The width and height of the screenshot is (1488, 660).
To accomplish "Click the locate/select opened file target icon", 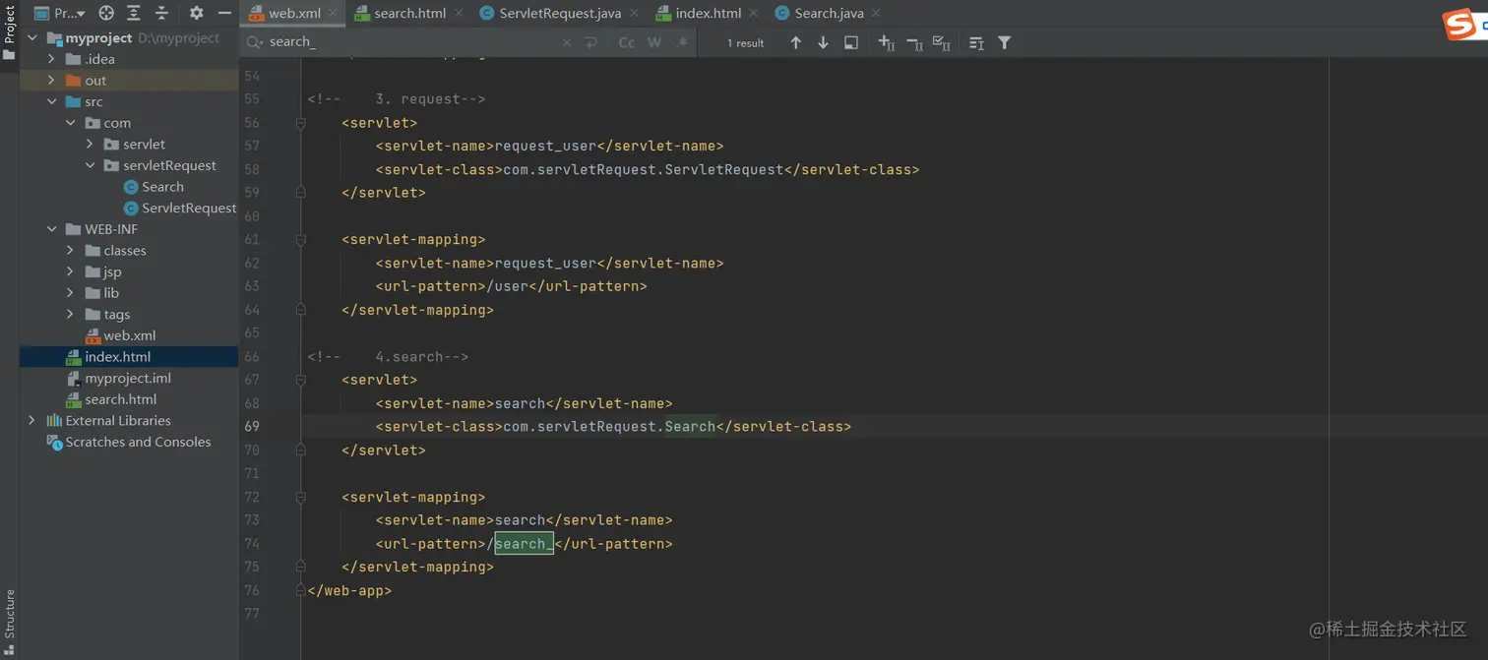I will (x=106, y=13).
